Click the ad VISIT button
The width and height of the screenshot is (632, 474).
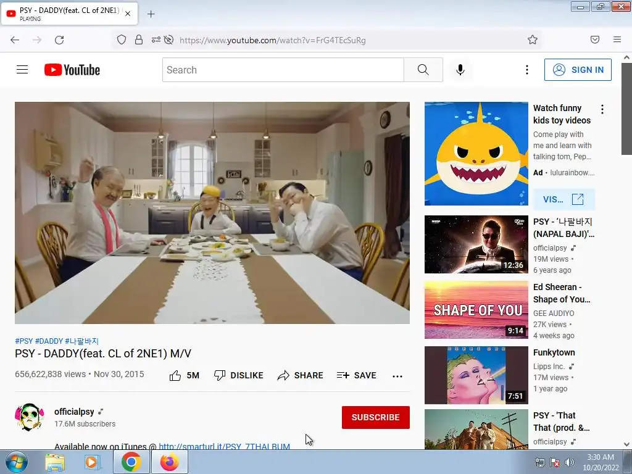point(564,199)
